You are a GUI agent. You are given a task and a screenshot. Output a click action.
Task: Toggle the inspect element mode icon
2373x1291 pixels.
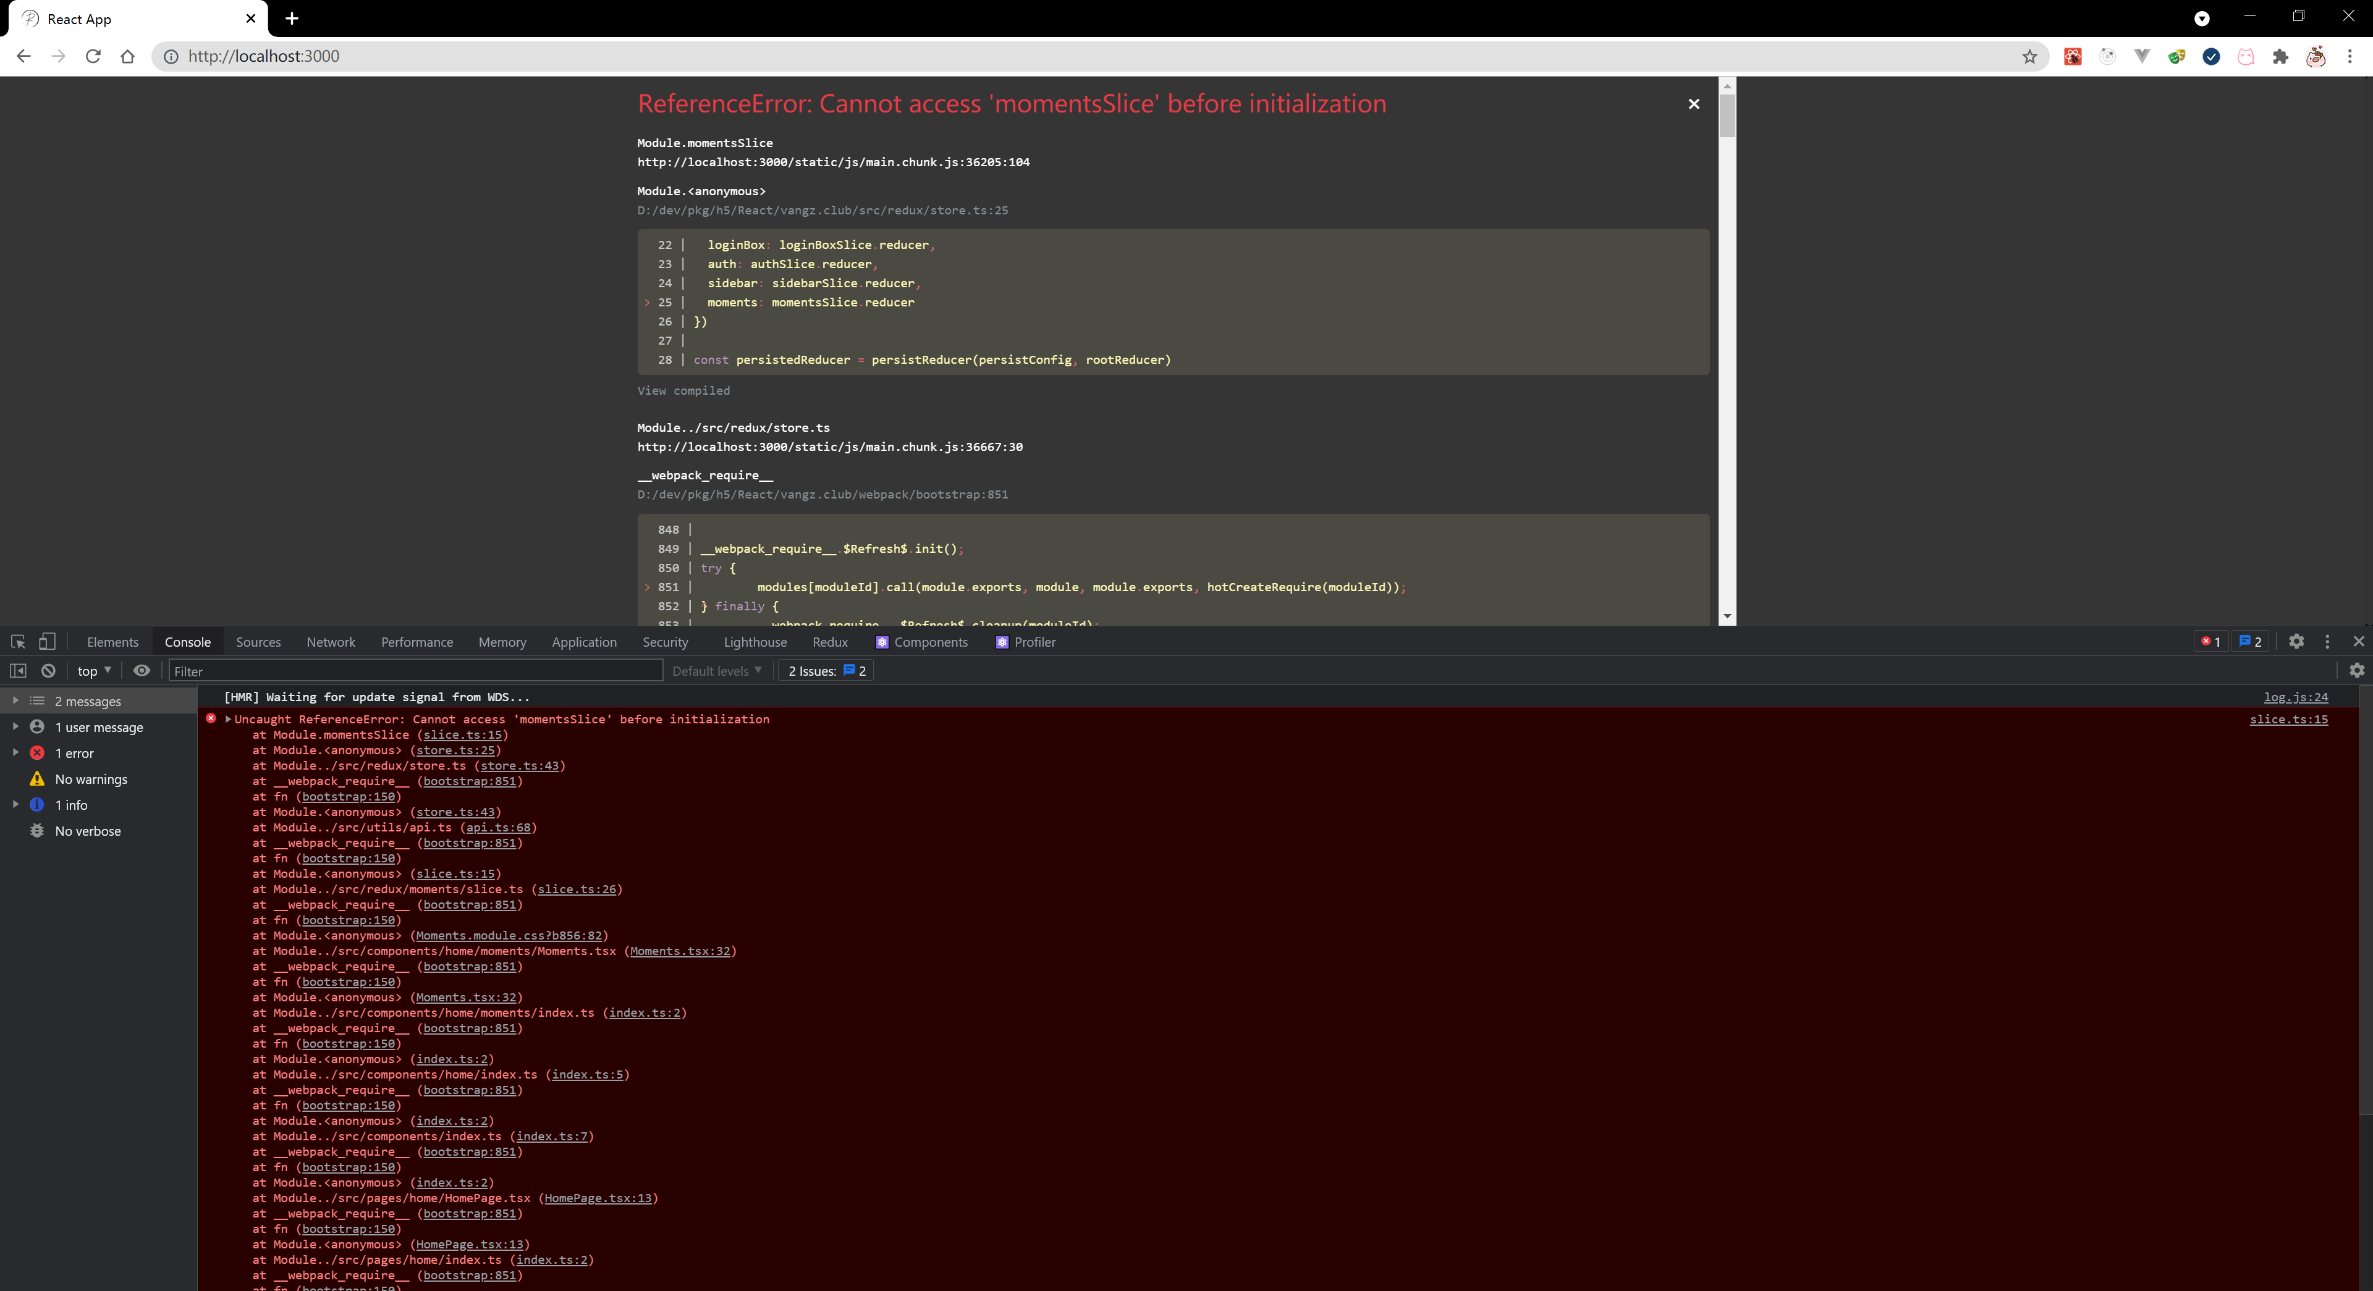coord(16,641)
